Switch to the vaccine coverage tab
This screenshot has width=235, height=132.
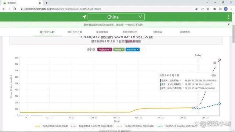click(x=102, y=32)
